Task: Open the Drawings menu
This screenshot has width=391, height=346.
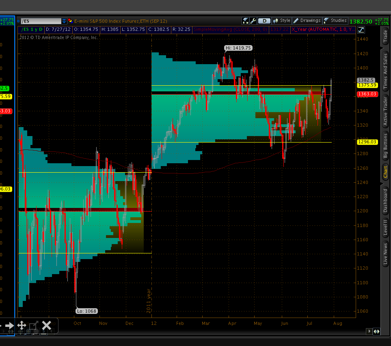Action: tap(307, 21)
